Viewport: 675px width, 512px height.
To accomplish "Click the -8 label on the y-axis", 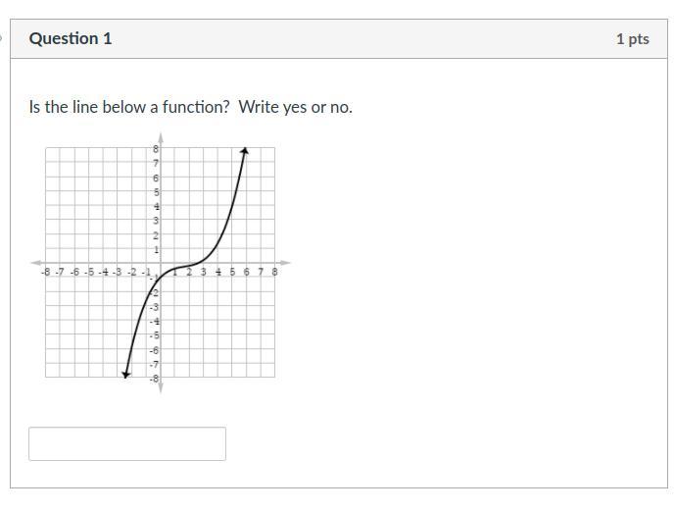I will pos(154,379).
